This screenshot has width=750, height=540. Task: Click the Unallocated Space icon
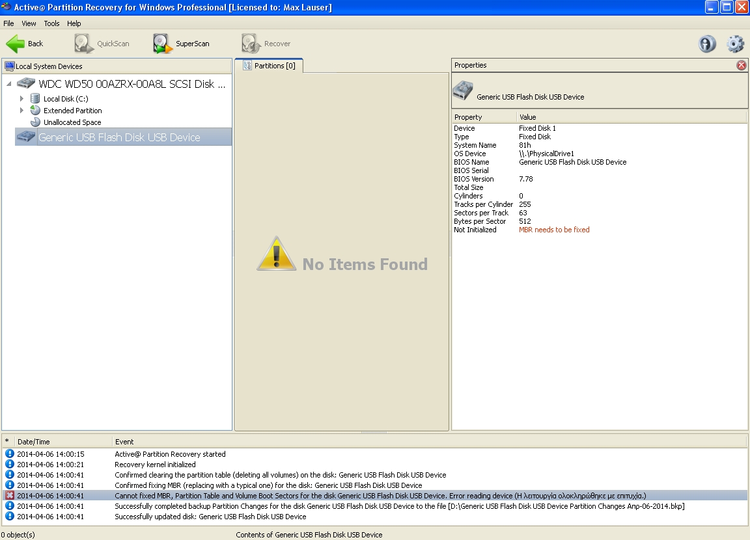click(x=35, y=122)
